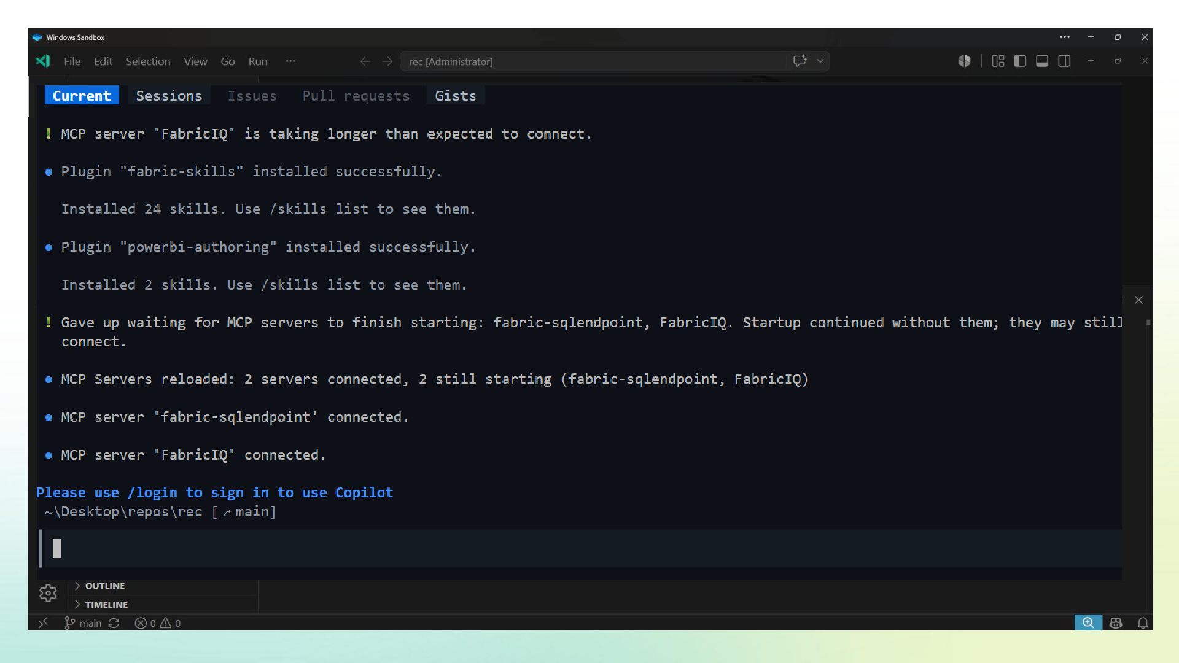This screenshot has height=663, width=1179.
Task: Switch to the Sessions tab
Action: tap(169, 96)
